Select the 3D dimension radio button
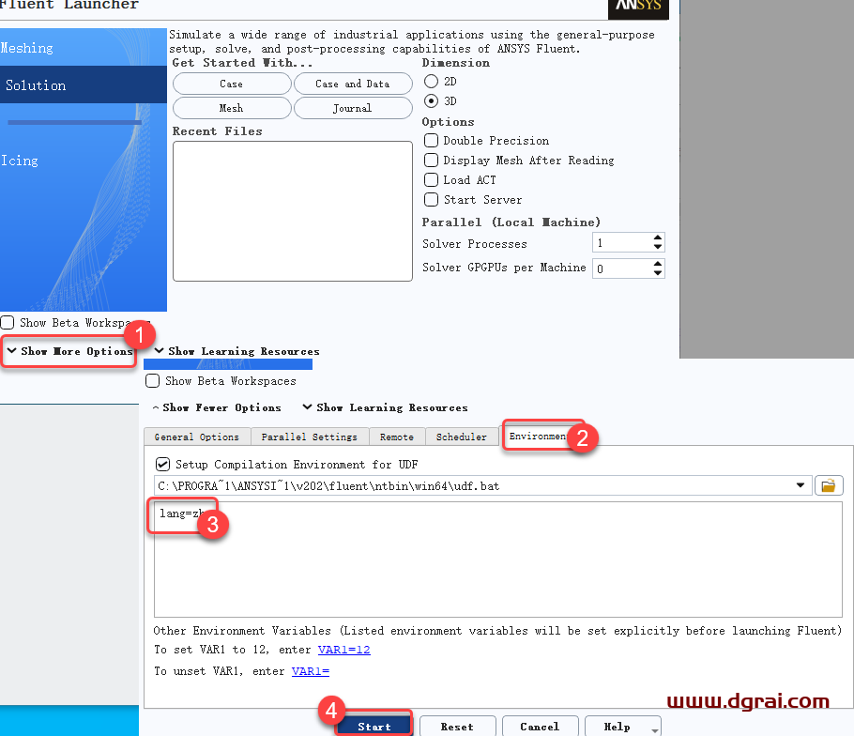The image size is (854, 736). point(431,100)
